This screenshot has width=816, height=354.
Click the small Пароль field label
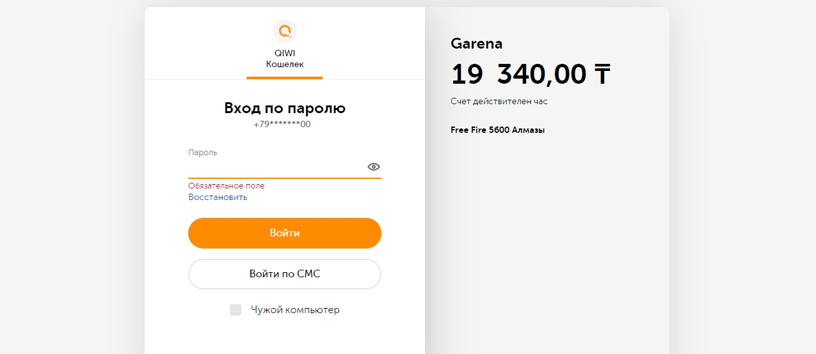click(203, 153)
